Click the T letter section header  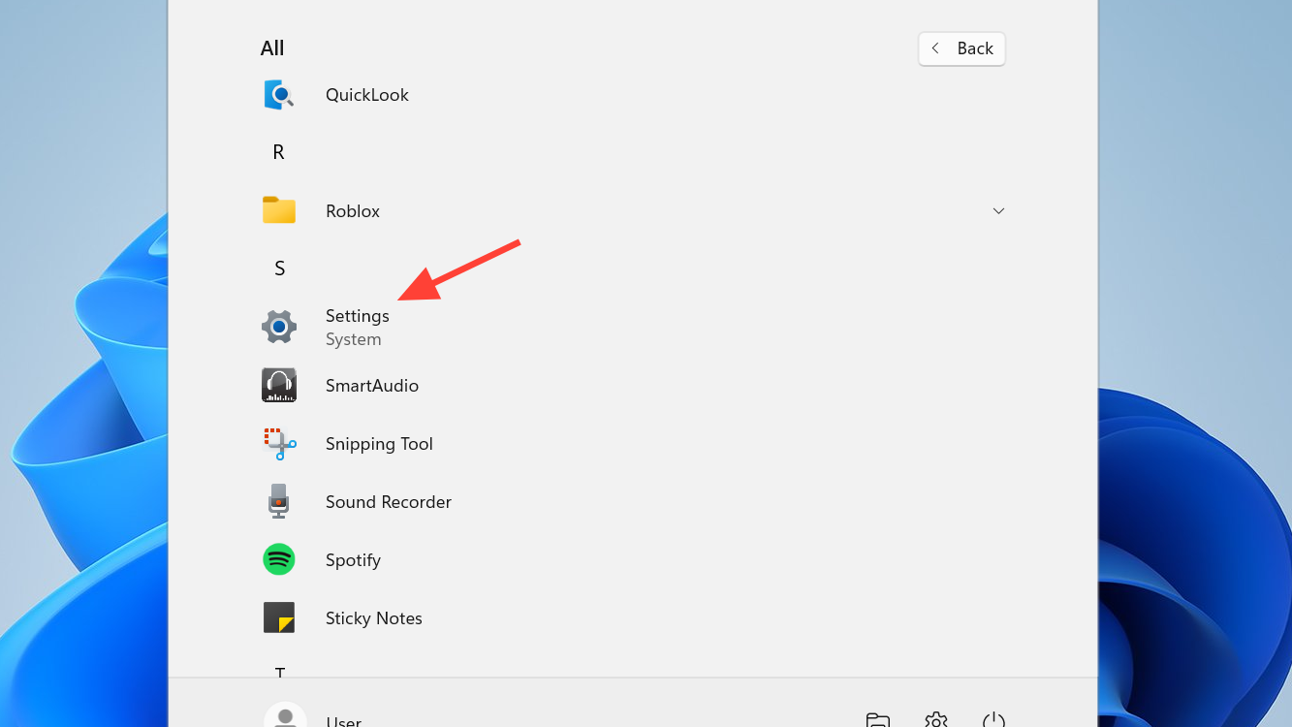click(x=279, y=672)
